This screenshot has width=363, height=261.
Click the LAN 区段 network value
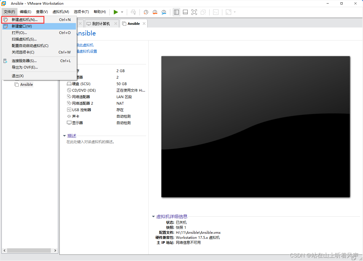pos(124,97)
